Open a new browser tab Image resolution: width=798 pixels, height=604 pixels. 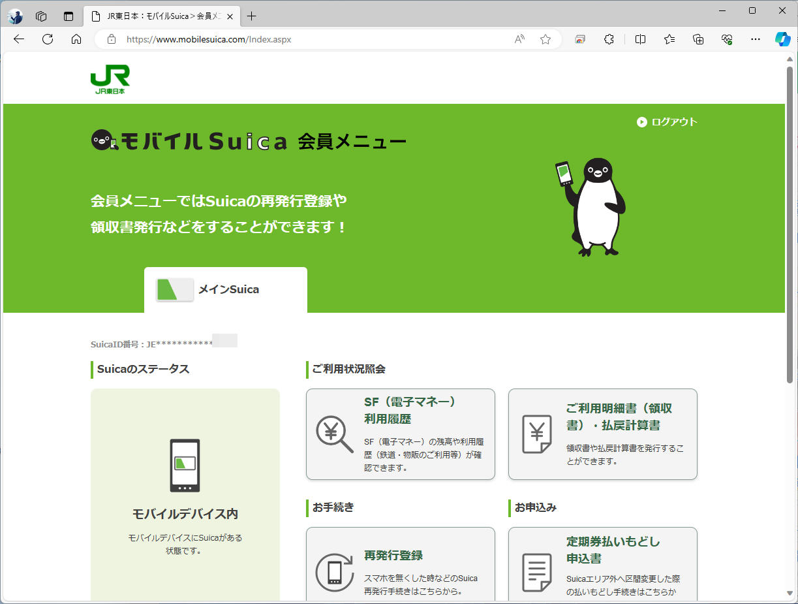tap(252, 16)
